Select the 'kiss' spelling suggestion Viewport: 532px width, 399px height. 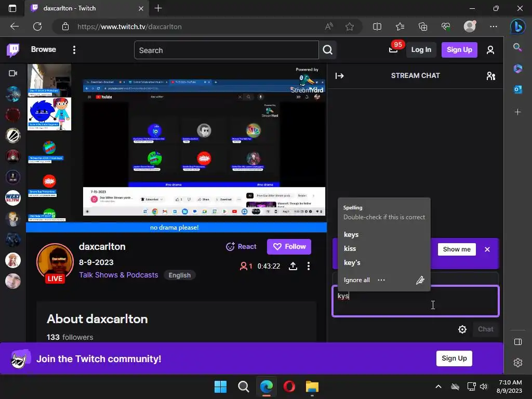[350, 248]
